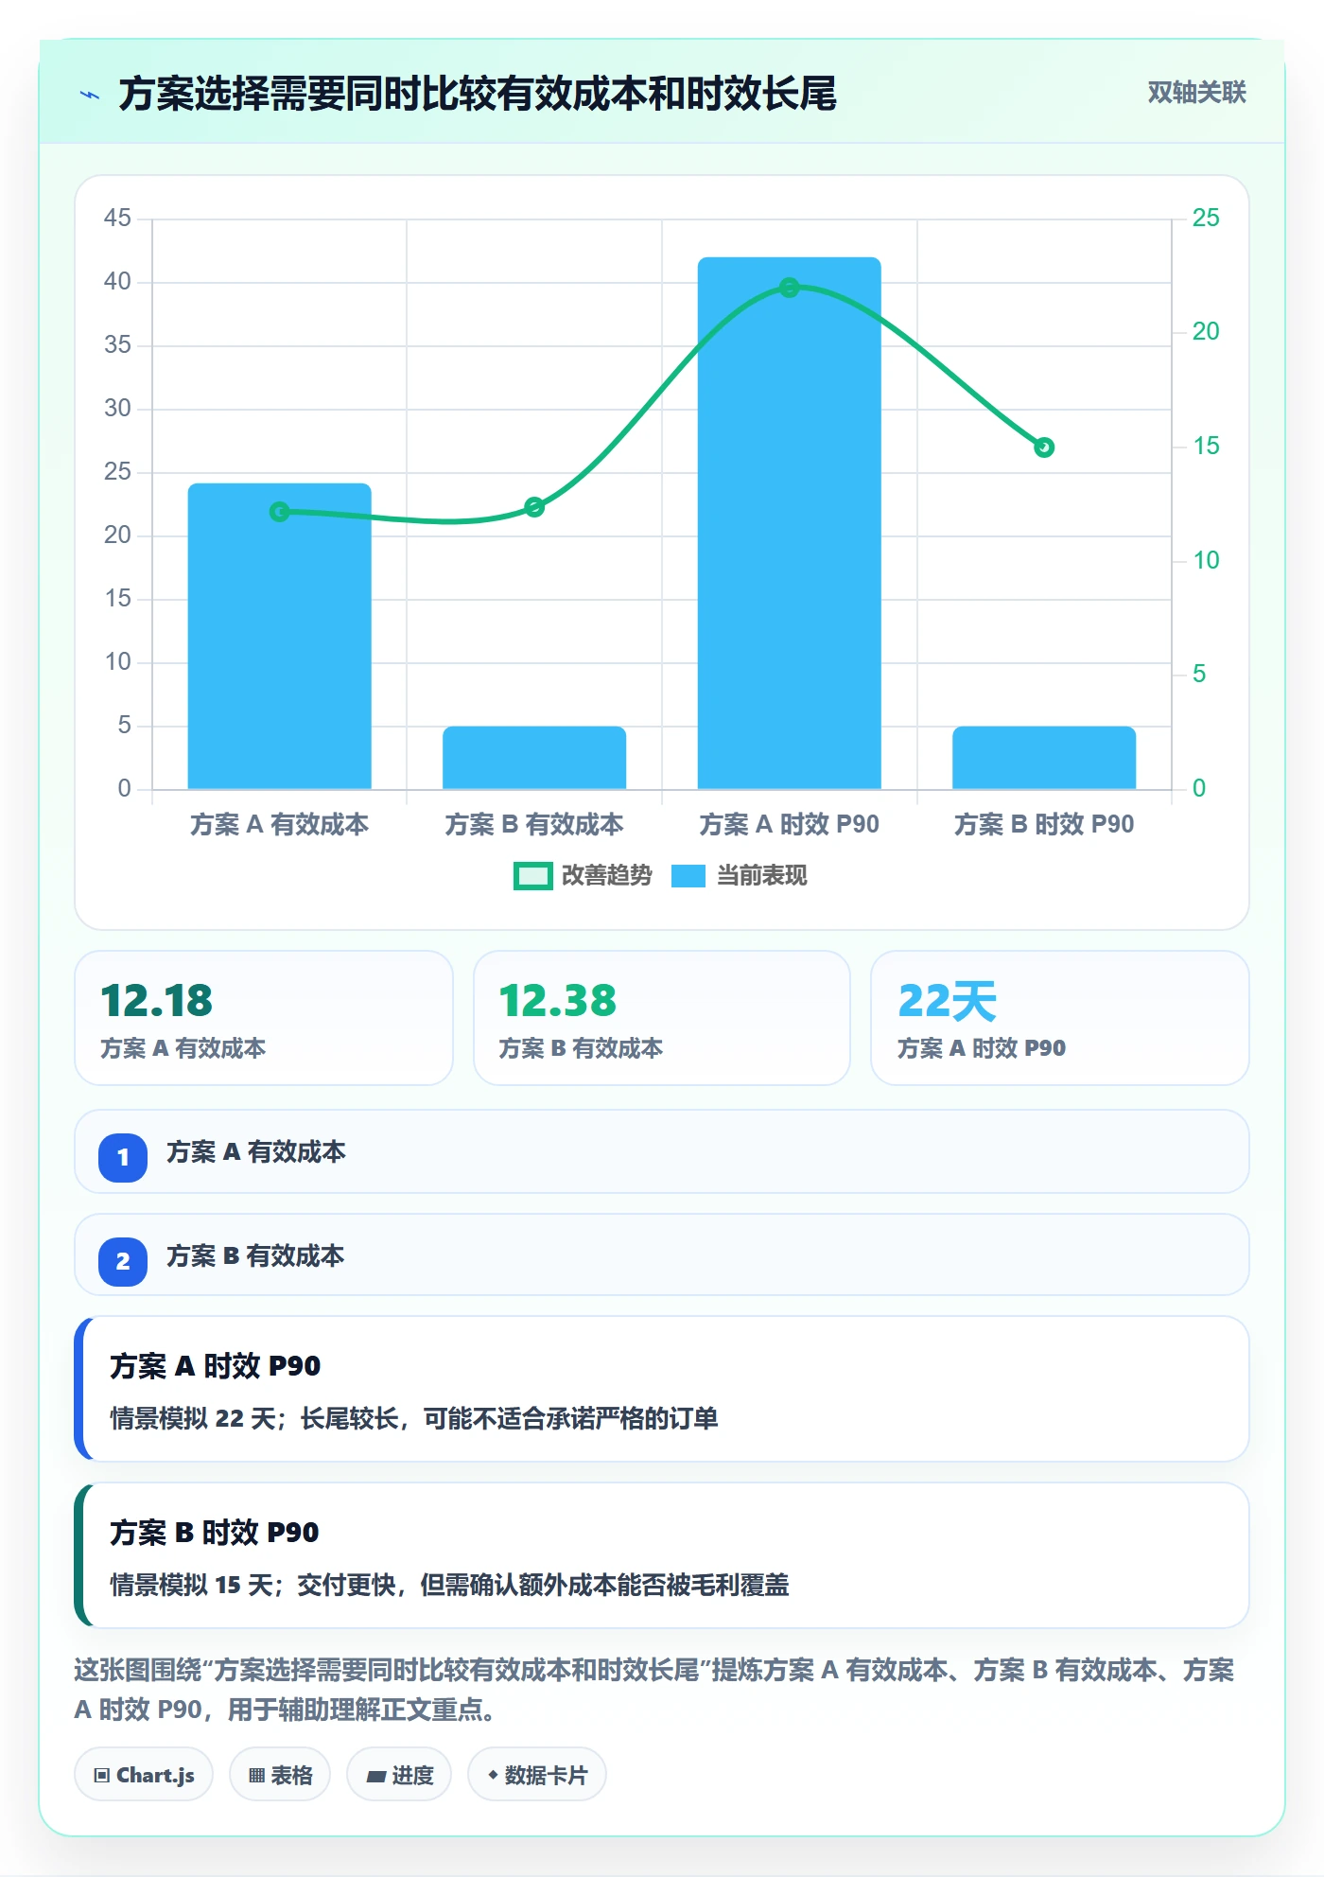Select the 12.38 方案 B 有效成本 card

pyautogui.click(x=662, y=1018)
